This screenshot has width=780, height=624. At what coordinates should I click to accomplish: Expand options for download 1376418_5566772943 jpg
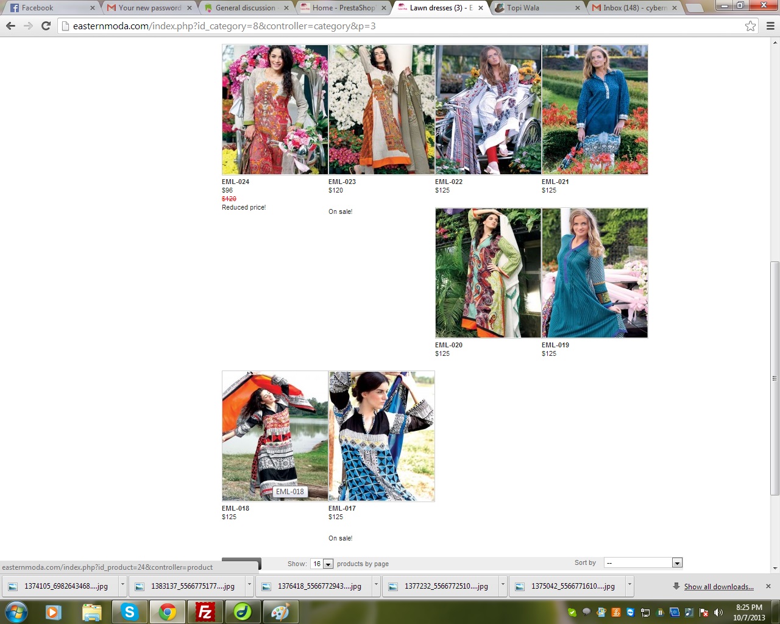tap(376, 586)
